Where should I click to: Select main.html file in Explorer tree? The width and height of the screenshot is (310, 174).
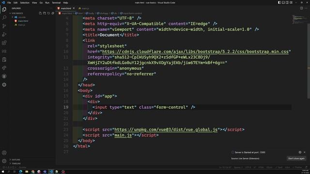coord(23,21)
